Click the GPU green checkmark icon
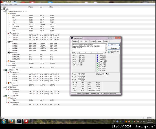Image resolution: width=156 pixels, height=129 pixels. pos(97,65)
